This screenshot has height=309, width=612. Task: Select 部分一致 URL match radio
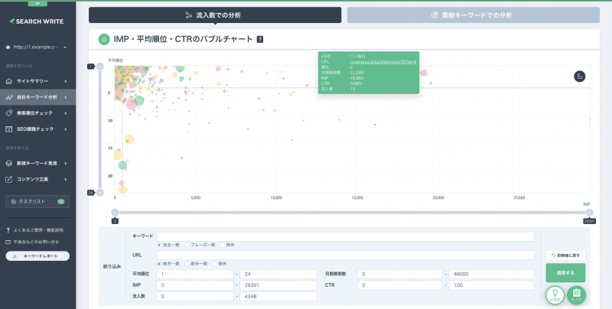tap(197, 264)
